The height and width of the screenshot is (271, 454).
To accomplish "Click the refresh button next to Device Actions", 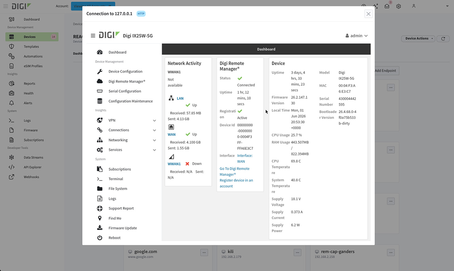I will (443, 39).
